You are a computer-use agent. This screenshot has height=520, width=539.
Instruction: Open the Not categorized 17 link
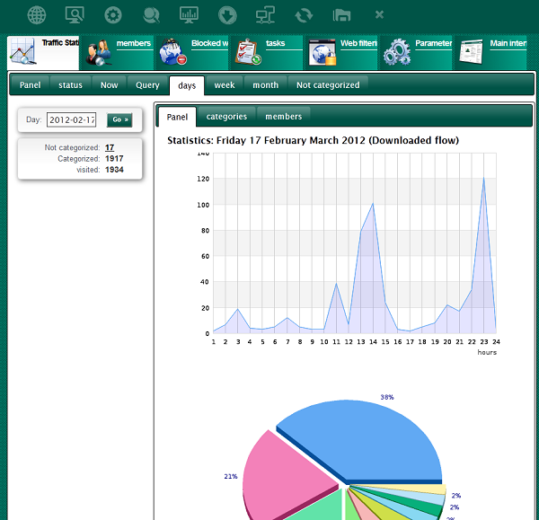click(x=110, y=147)
